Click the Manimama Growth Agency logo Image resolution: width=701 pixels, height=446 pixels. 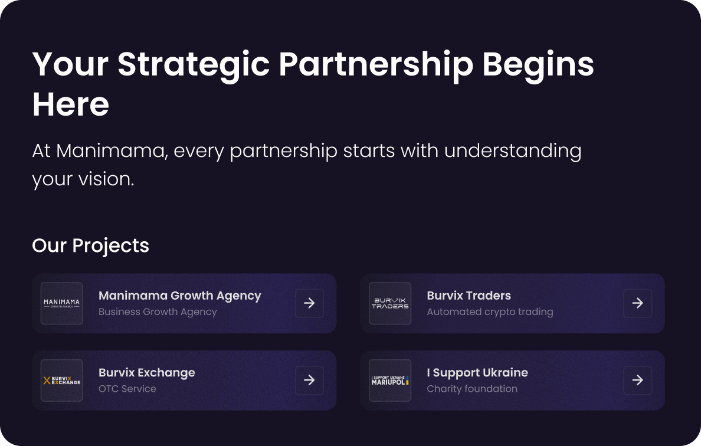pyautogui.click(x=62, y=303)
